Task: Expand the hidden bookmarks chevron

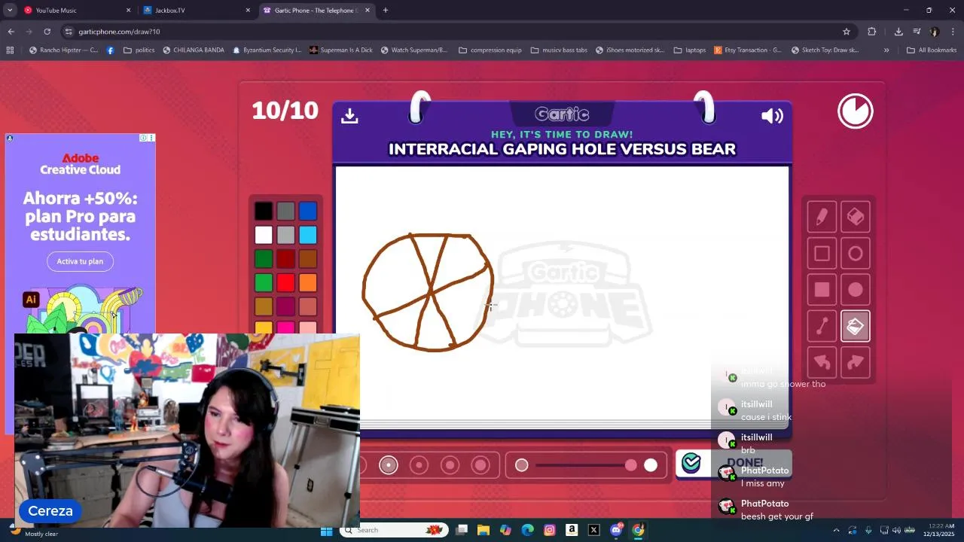Action: (886, 50)
